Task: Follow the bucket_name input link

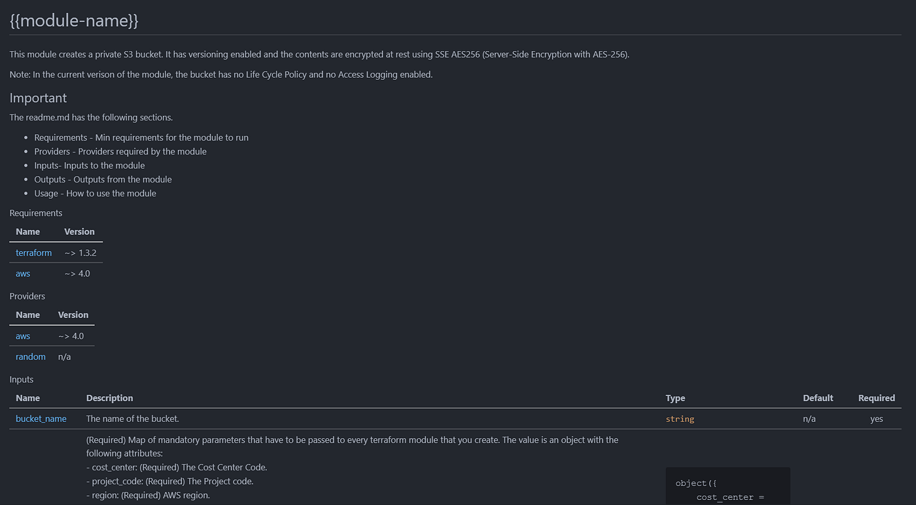Action: pos(41,419)
